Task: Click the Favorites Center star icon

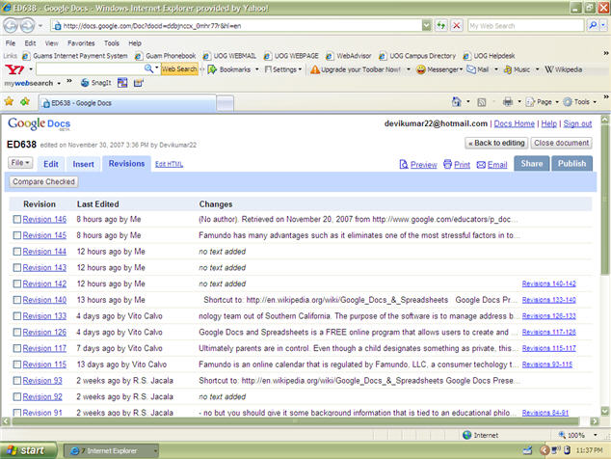Action: click(9, 102)
